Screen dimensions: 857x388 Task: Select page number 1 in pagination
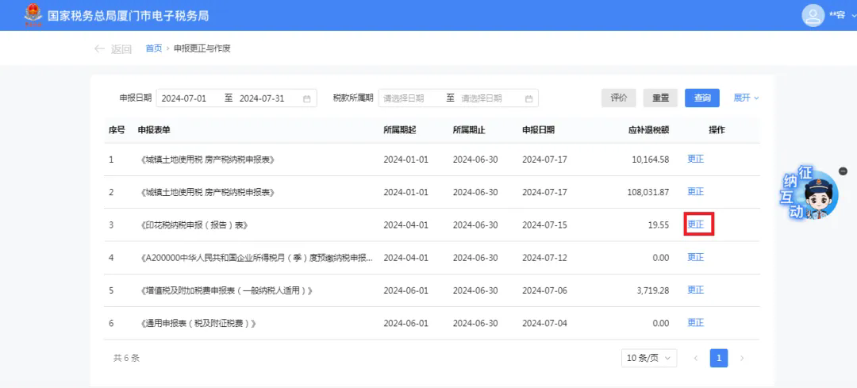pyautogui.click(x=719, y=359)
